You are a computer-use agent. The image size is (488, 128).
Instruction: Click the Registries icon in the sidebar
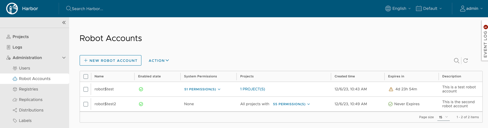(15, 89)
